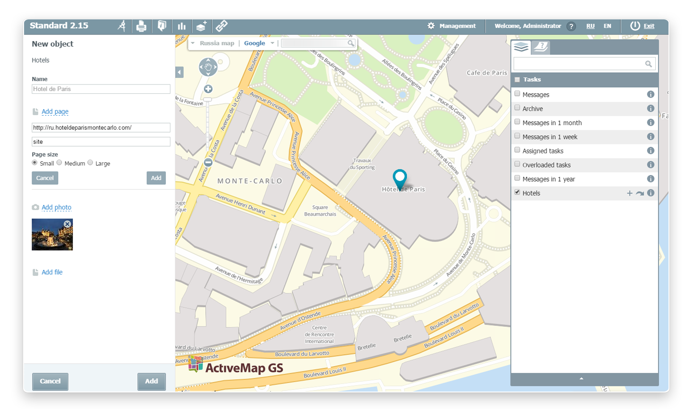Screen dimensions: 694x409
Task: Select the Medium page size option
Action: tap(59, 163)
